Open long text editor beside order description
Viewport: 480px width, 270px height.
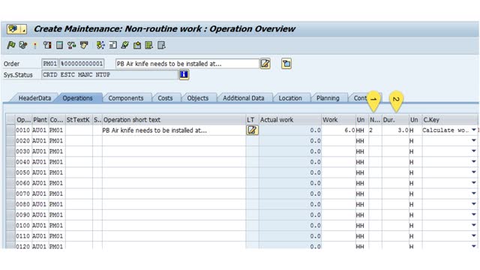click(265, 64)
